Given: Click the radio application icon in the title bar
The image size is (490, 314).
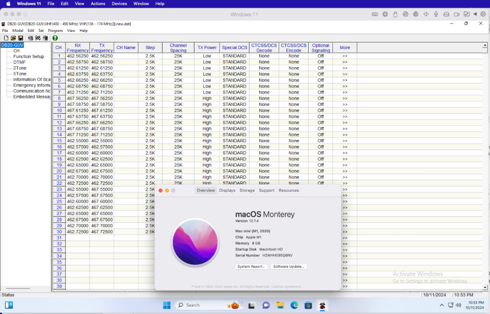Looking at the screenshot, I should (3, 23).
